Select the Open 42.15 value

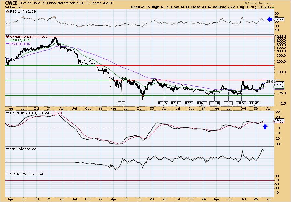click(x=141, y=7)
